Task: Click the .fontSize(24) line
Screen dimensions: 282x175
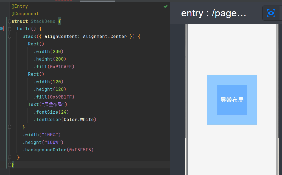Action: tap(51, 112)
